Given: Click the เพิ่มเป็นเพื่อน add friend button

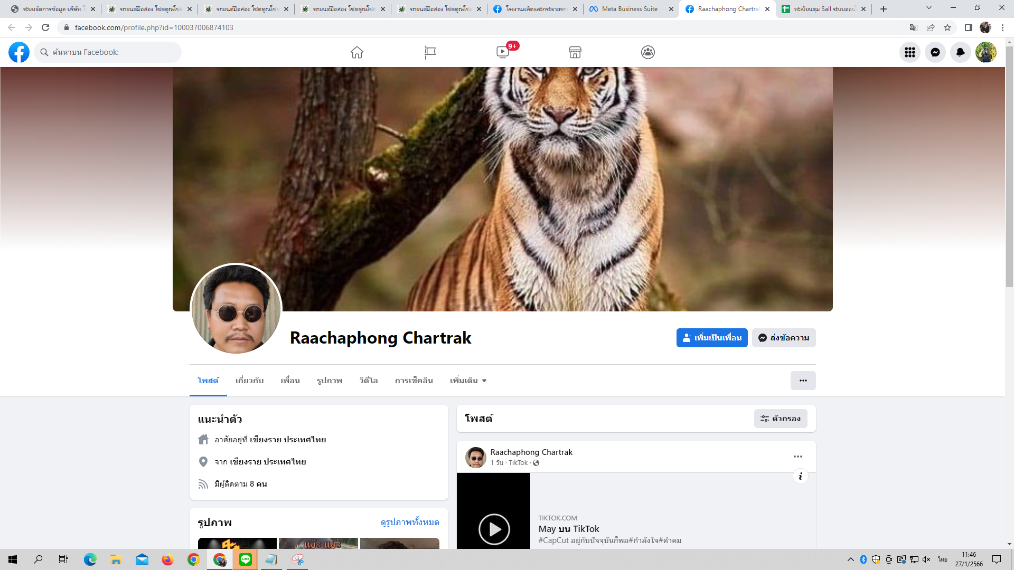Looking at the screenshot, I should [x=711, y=338].
